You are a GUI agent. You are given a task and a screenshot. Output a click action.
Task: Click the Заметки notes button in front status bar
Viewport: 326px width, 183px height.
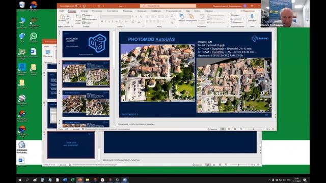click(212, 129)
